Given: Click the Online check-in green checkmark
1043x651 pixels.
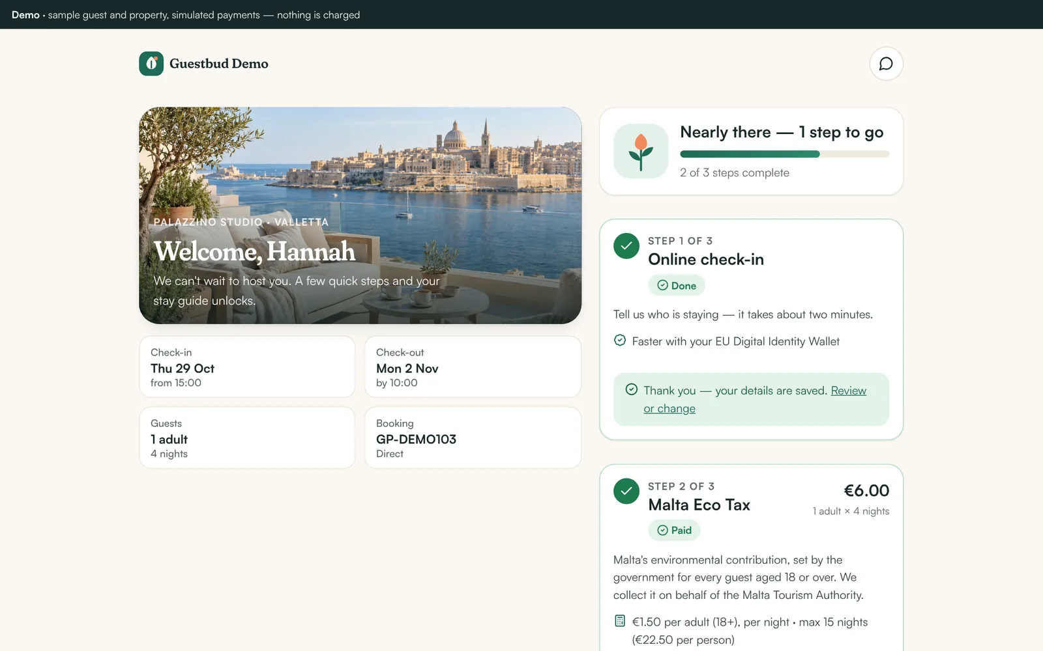Looking at the screenshot, I should click(626, 246).
